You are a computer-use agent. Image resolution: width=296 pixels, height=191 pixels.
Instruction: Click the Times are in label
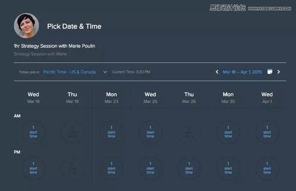pos(29,72)
